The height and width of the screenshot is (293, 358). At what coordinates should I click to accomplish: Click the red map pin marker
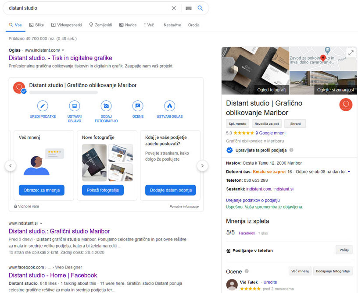(323, 58)
